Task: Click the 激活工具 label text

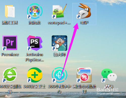Action: [10, 23]
